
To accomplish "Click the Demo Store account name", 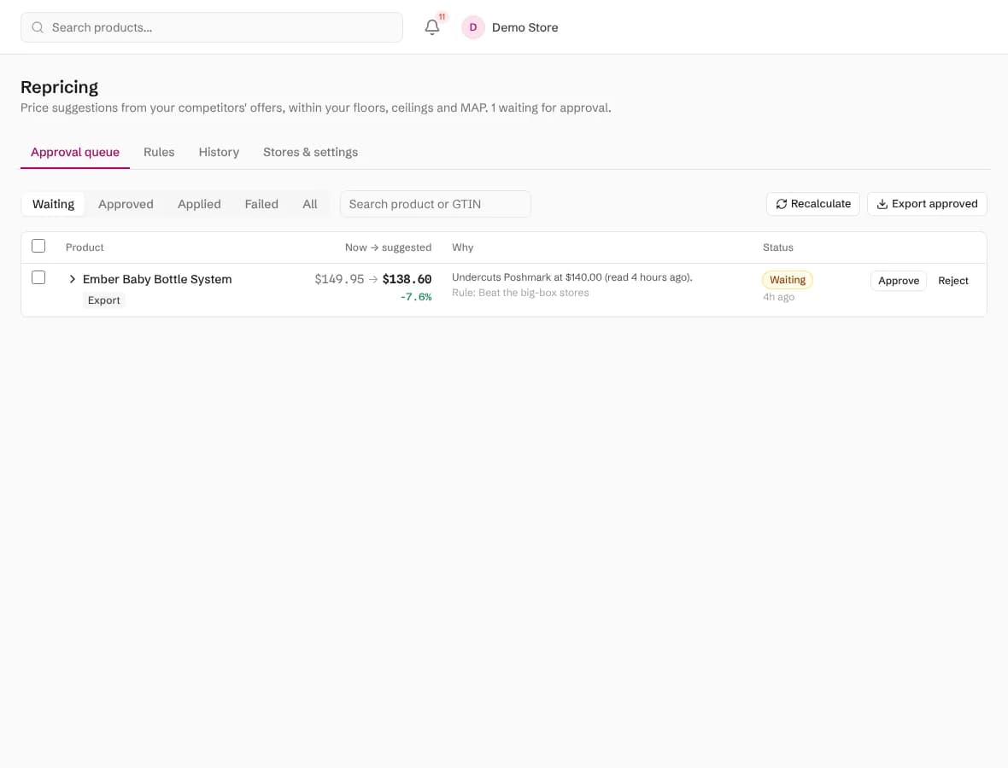I will [x=525, y=27].
